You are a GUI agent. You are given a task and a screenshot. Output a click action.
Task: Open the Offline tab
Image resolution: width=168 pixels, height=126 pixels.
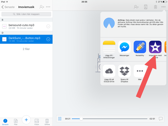pyautogui.click(x=47, y=121)
